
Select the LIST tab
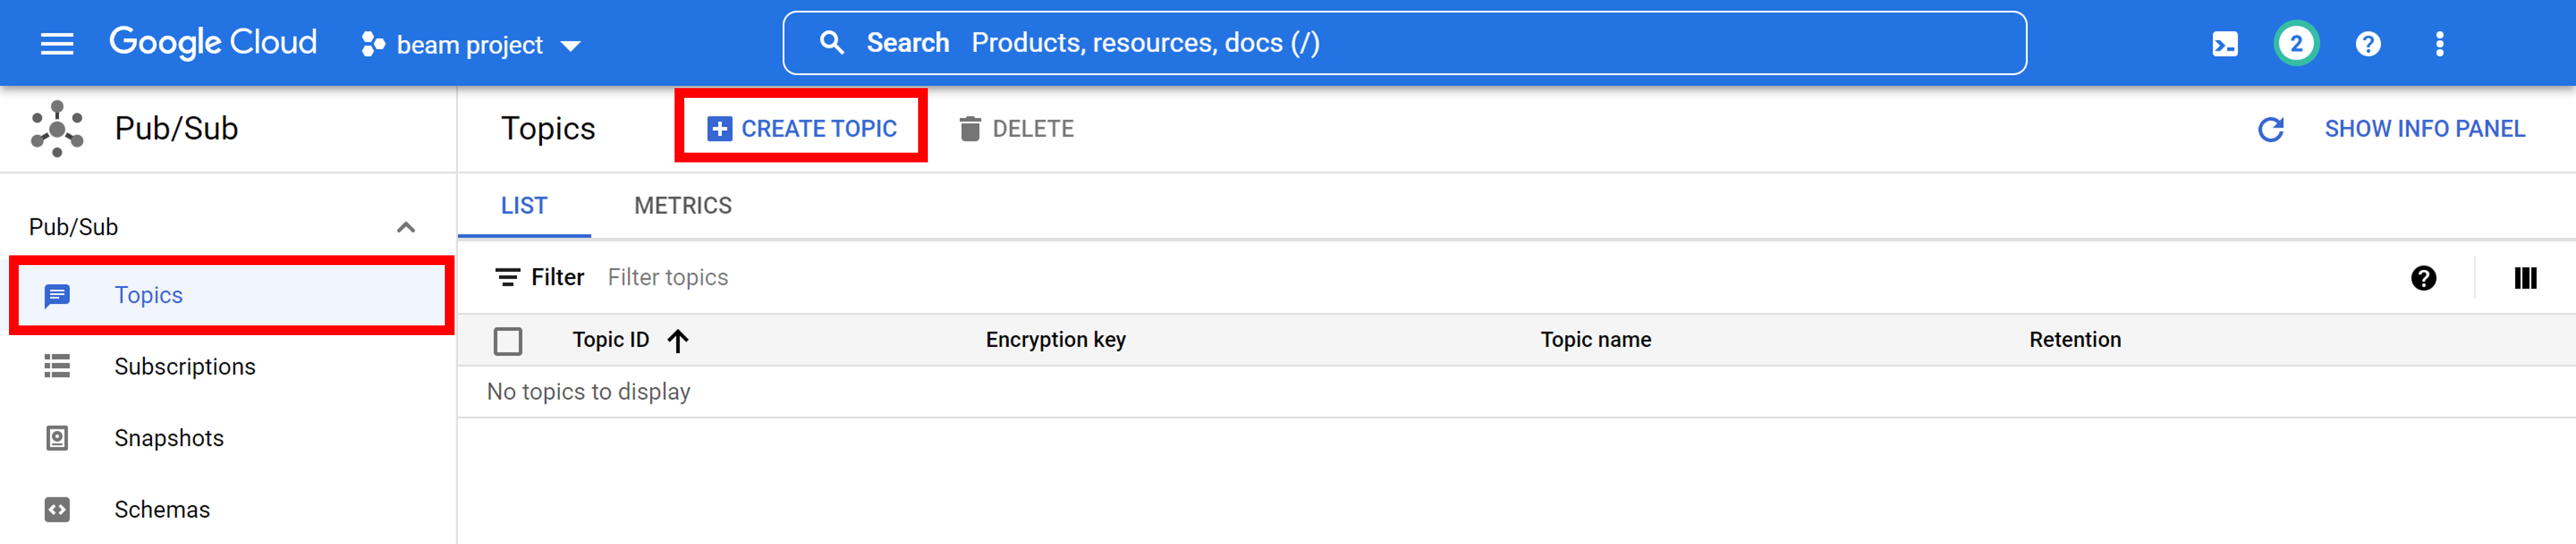pyautogui.click(x=524, y=206)
